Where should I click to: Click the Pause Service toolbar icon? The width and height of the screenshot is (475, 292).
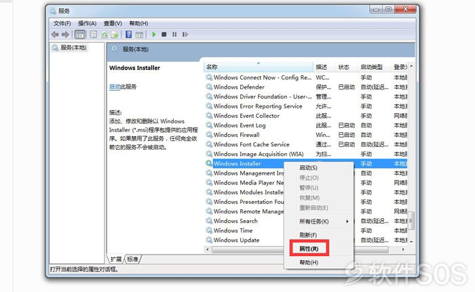click(x=174, y=35)
